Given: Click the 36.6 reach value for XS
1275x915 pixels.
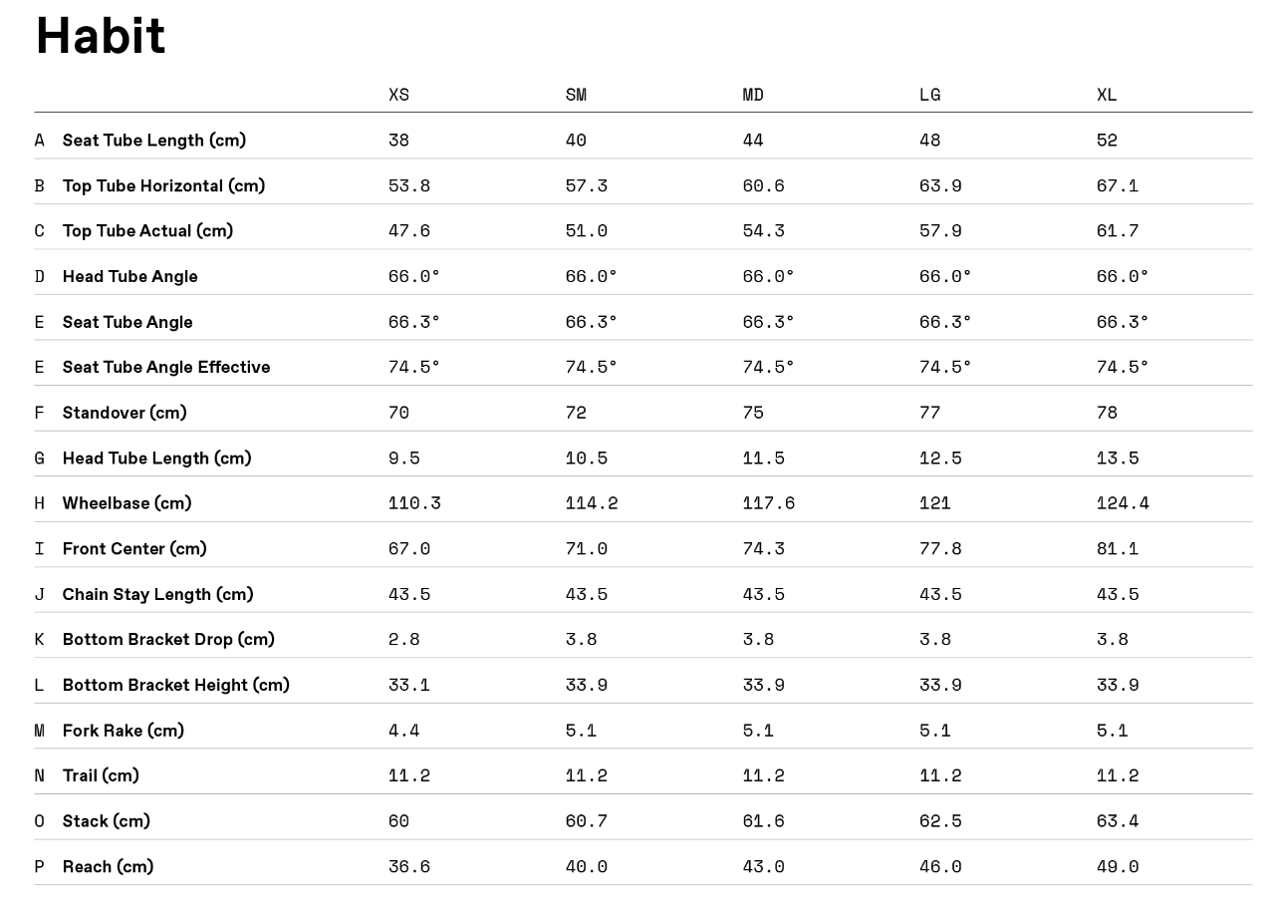Looking at the screenshot, I should tap(408, 866).
